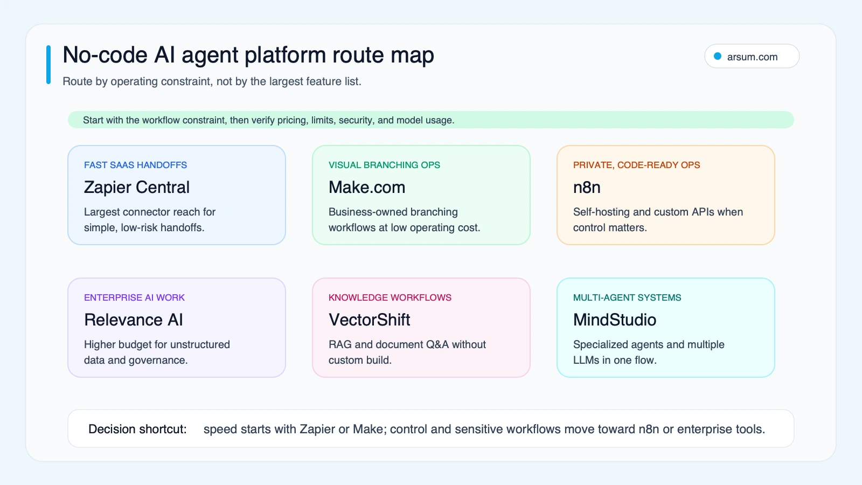Select the VectorShift card heading
The width and height of the screenshot is (862, 485).
(370, 320)
